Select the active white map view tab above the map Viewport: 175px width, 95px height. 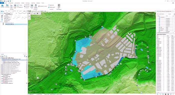point(34,11)
